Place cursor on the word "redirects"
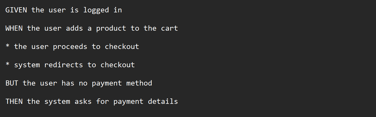This screenshot has height=117, width=376. [x=63, y=65]
